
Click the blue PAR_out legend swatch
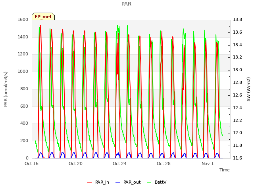(118, 183)
